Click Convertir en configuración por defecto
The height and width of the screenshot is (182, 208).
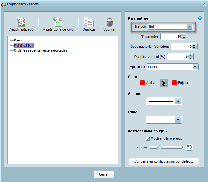[164, 161]
